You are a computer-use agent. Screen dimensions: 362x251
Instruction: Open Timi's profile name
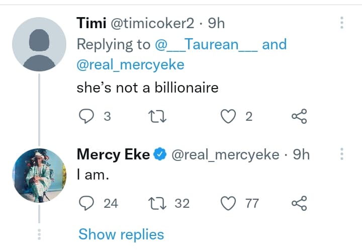coord(88,23)
